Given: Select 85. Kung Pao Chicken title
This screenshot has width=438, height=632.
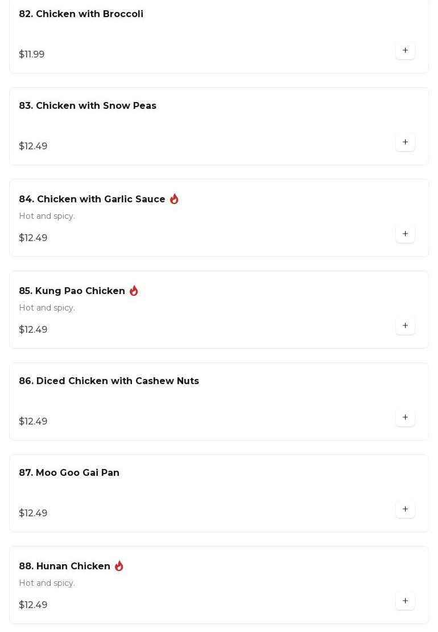Looking at the screenshot, I should coord(72,291).
